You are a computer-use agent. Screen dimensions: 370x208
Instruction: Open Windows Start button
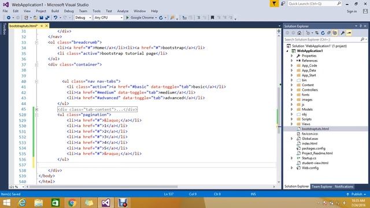click(x=6, y=203)
